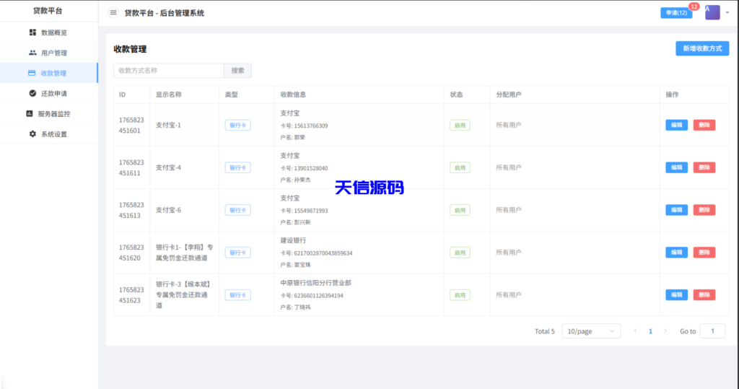Click card number 6236601126394194

(x=318, y=295)
